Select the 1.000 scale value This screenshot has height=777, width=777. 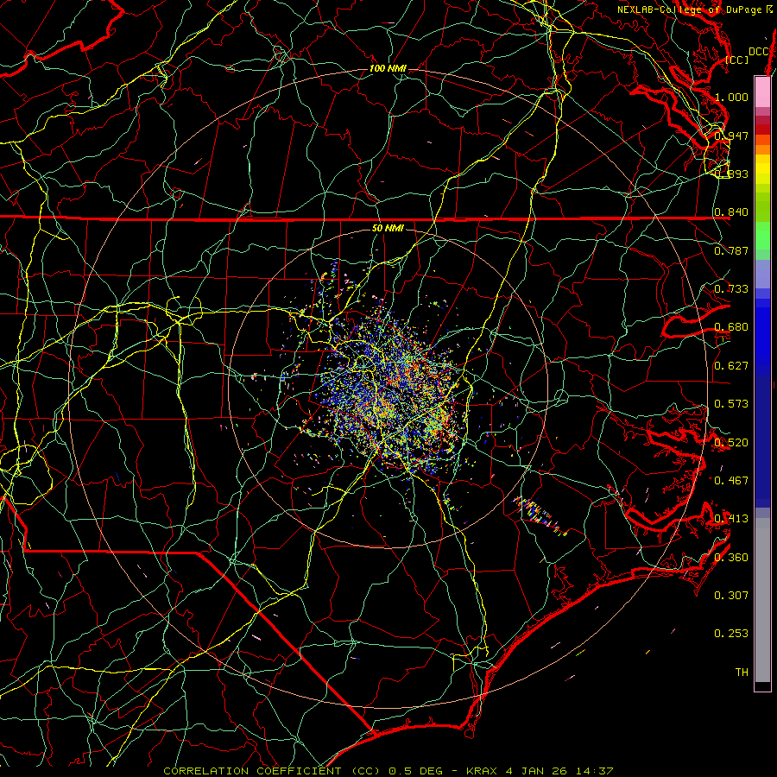731,97
